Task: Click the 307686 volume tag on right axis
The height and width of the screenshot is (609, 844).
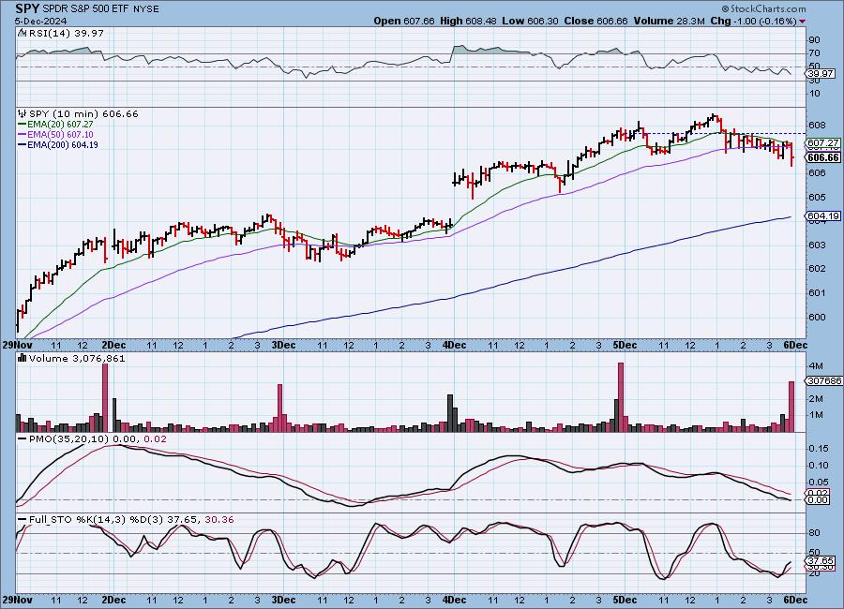Action: (x=824, y=381)
